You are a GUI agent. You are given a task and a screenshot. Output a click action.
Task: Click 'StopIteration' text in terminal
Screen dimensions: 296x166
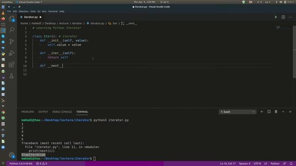(33, 155)
